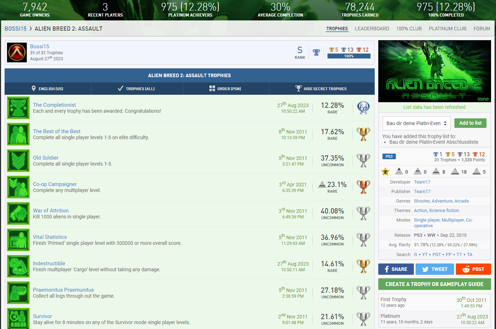Click the Facebook Share button
The image size is (496, 329).
pyautogui.click(x=396, y=269)
